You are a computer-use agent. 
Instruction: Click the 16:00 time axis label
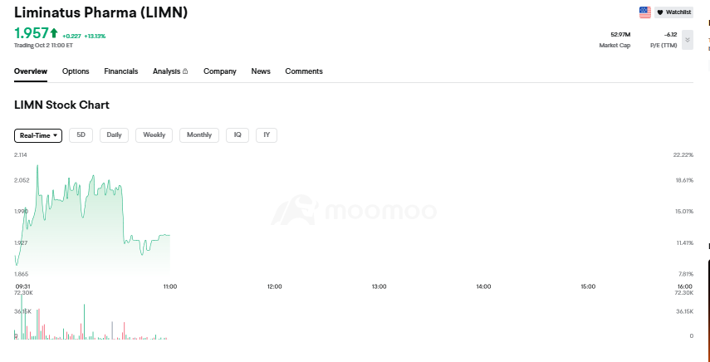pos(684,286)
